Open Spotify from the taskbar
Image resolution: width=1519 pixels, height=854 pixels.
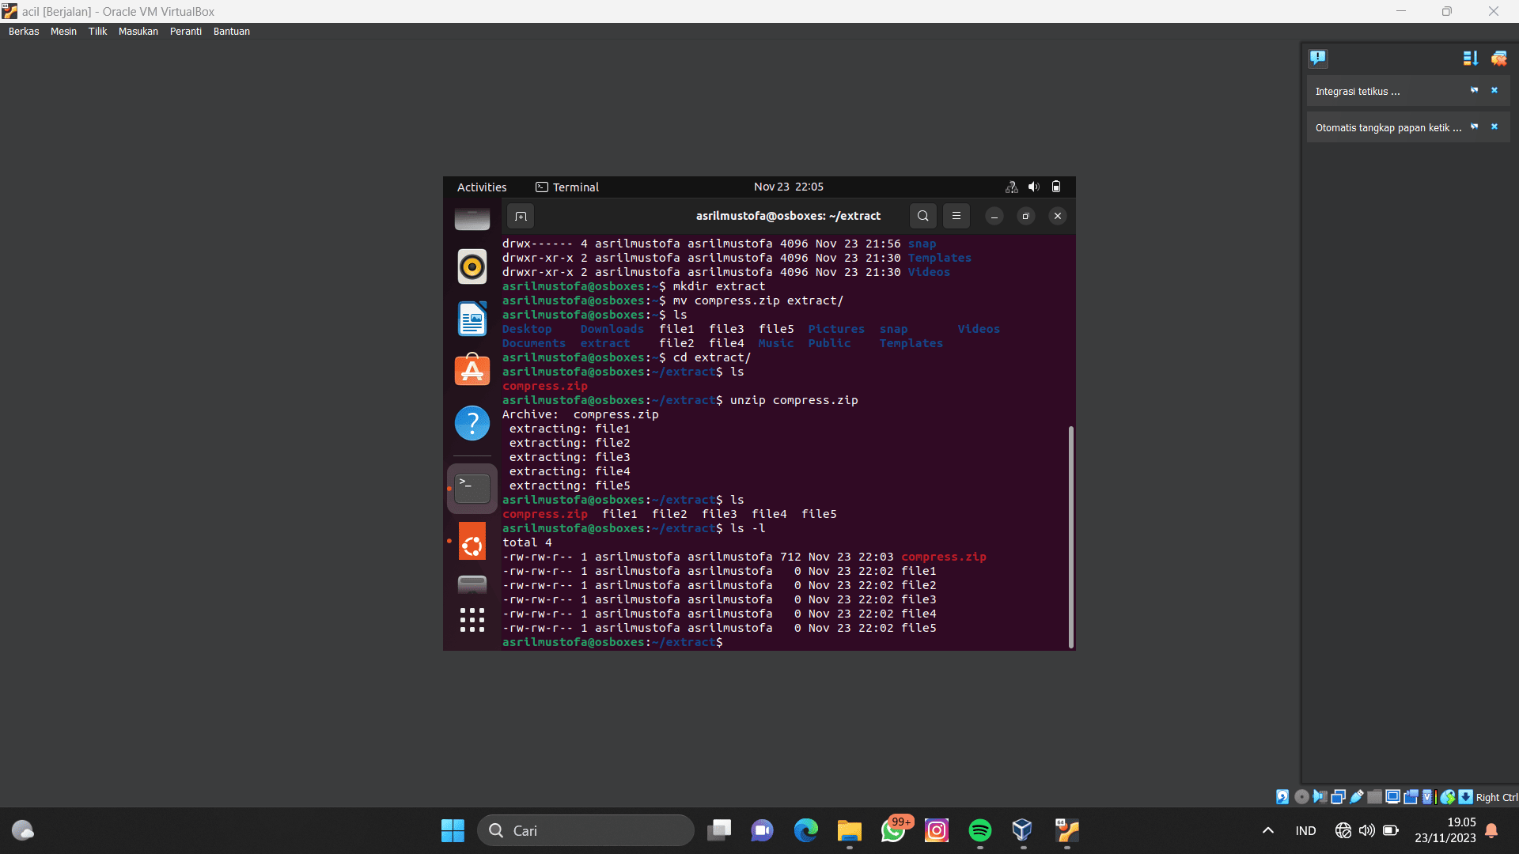click(x=980, y=830)
